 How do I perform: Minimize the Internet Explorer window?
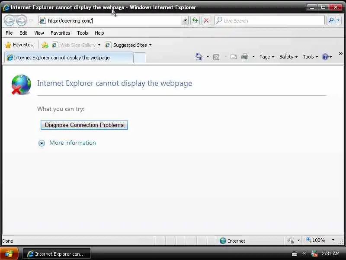point(312,7)
